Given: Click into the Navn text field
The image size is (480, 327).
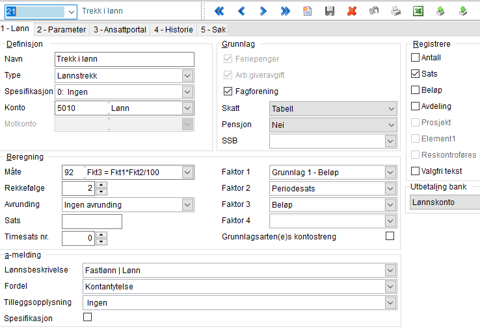Looking at the screenshot, I should coord(125,59).
